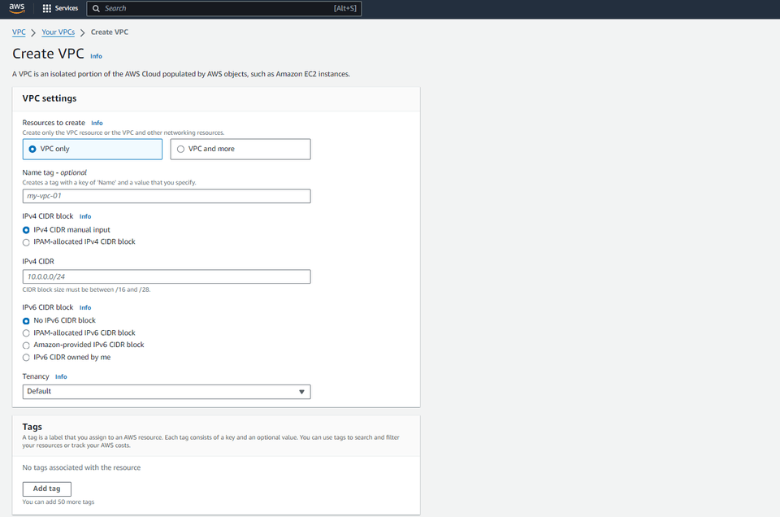Click 'You can add 50 more tags' text
The width and height of the screenshot is (780, 517).
tap(58, 502)
